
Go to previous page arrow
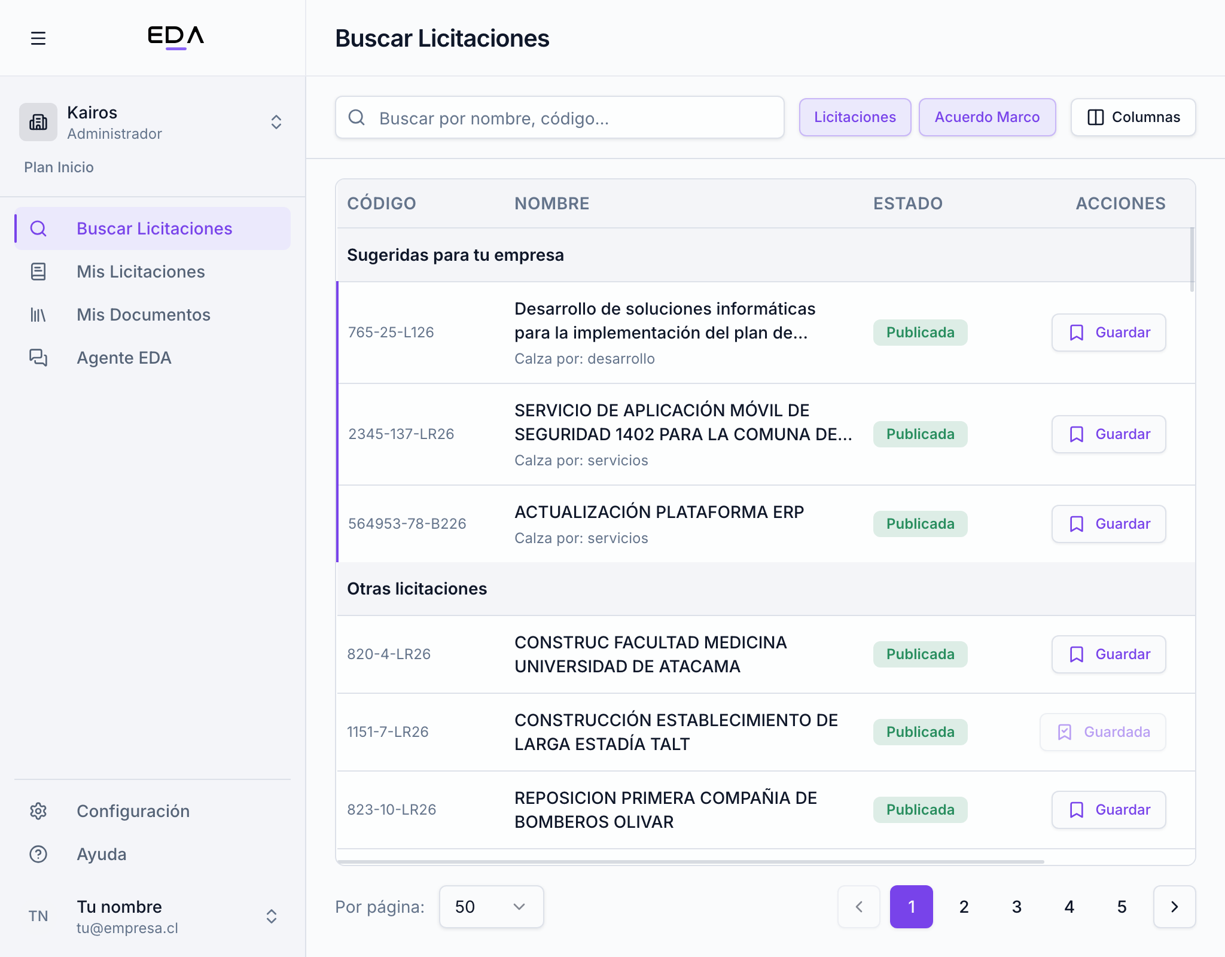(x=859, y=907)
